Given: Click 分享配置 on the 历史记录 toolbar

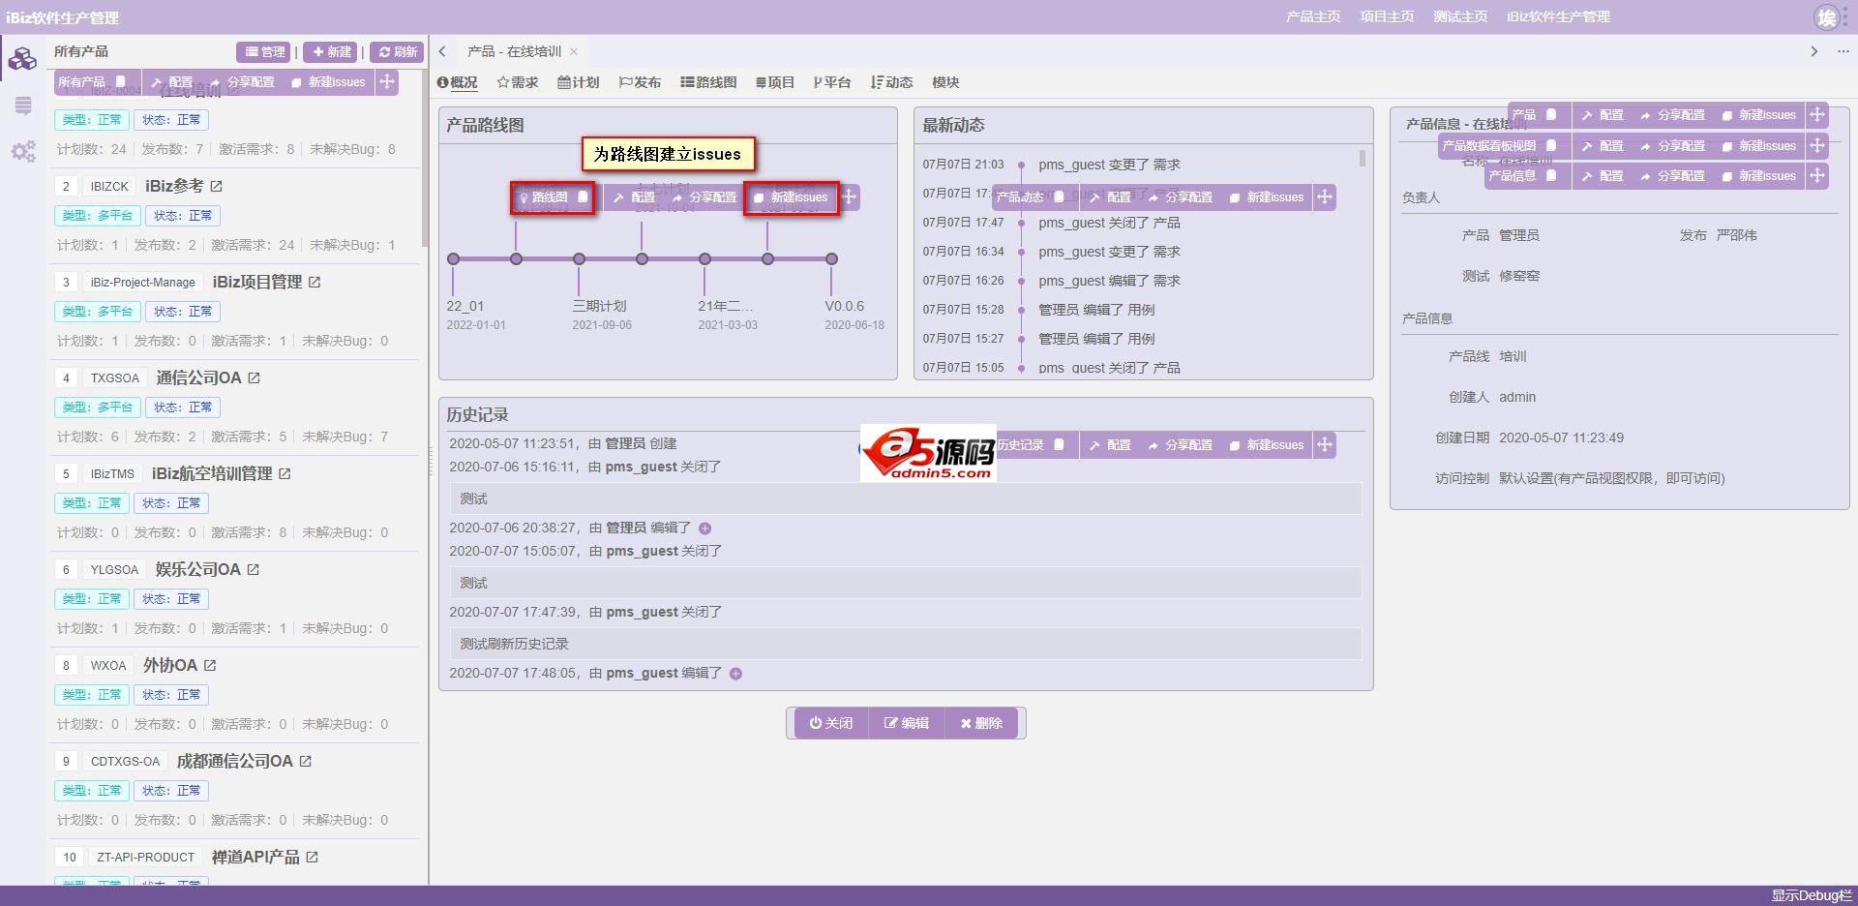Looking at the screenshot, I should [1181, 445].
